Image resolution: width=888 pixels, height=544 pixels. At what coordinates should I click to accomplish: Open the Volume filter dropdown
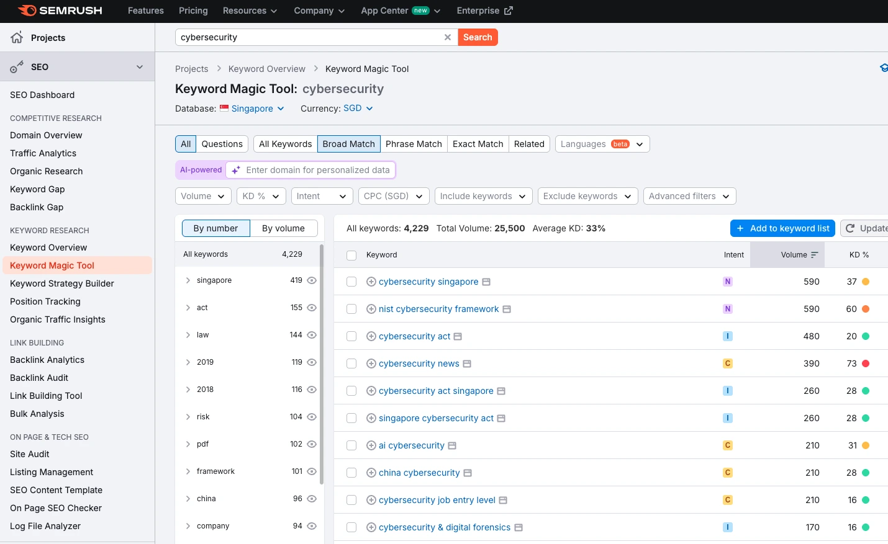click(203, 196)
